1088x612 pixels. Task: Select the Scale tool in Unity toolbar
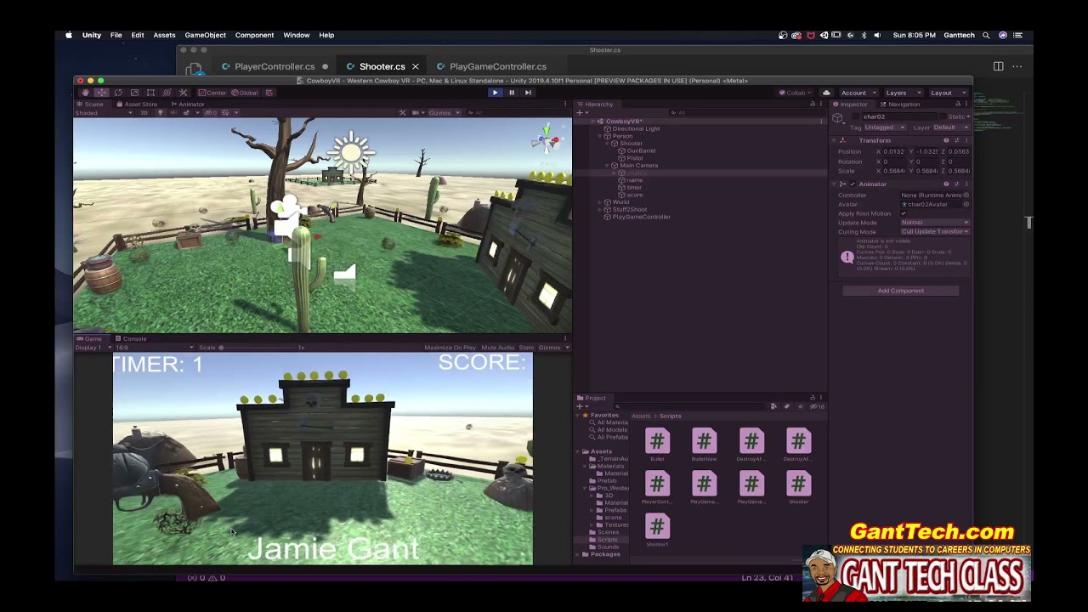pyautogui.click(x=134, y=93)
